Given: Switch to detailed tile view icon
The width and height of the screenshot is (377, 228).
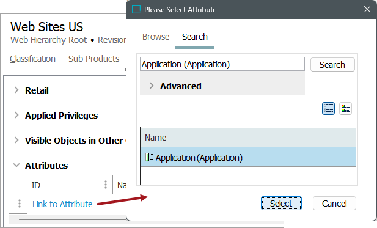Looking at the screenshot, I should (x=345, y=108).
